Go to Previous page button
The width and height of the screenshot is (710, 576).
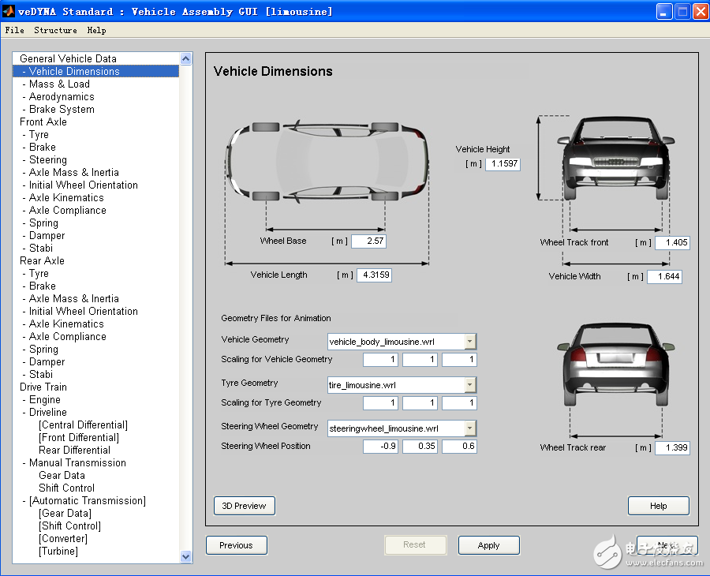(x=236, y=545)
